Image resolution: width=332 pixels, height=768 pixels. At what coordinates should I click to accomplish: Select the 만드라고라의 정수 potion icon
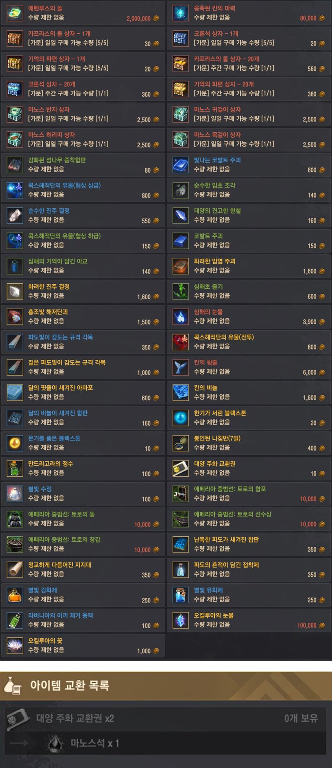(x=15, y=469)
